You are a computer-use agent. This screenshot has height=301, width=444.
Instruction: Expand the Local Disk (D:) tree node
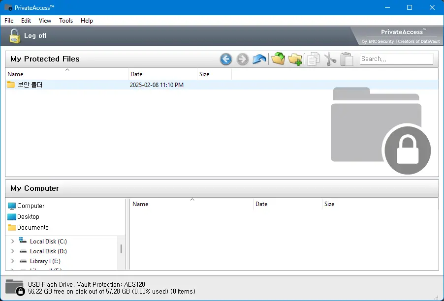pos(12,251)
